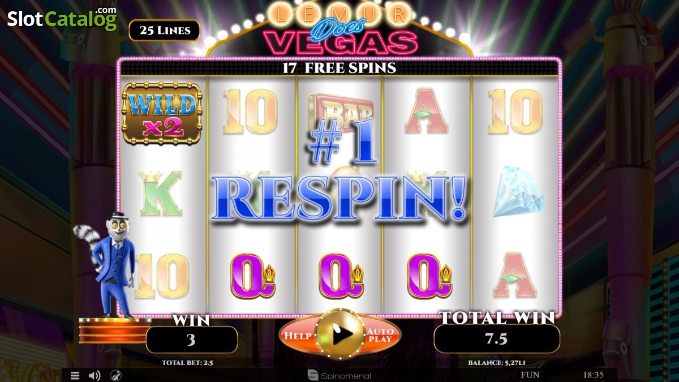Open the SlotCatalog.com logo link
679x382 pixels.
pyautogui.click(x=62, y=18)
